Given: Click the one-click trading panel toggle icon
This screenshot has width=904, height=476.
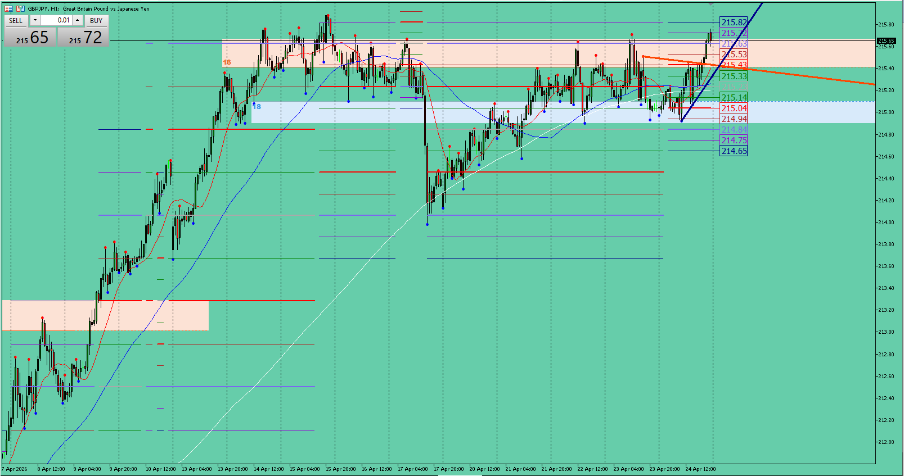Looking at the screenshot, I should coord(8,8).
